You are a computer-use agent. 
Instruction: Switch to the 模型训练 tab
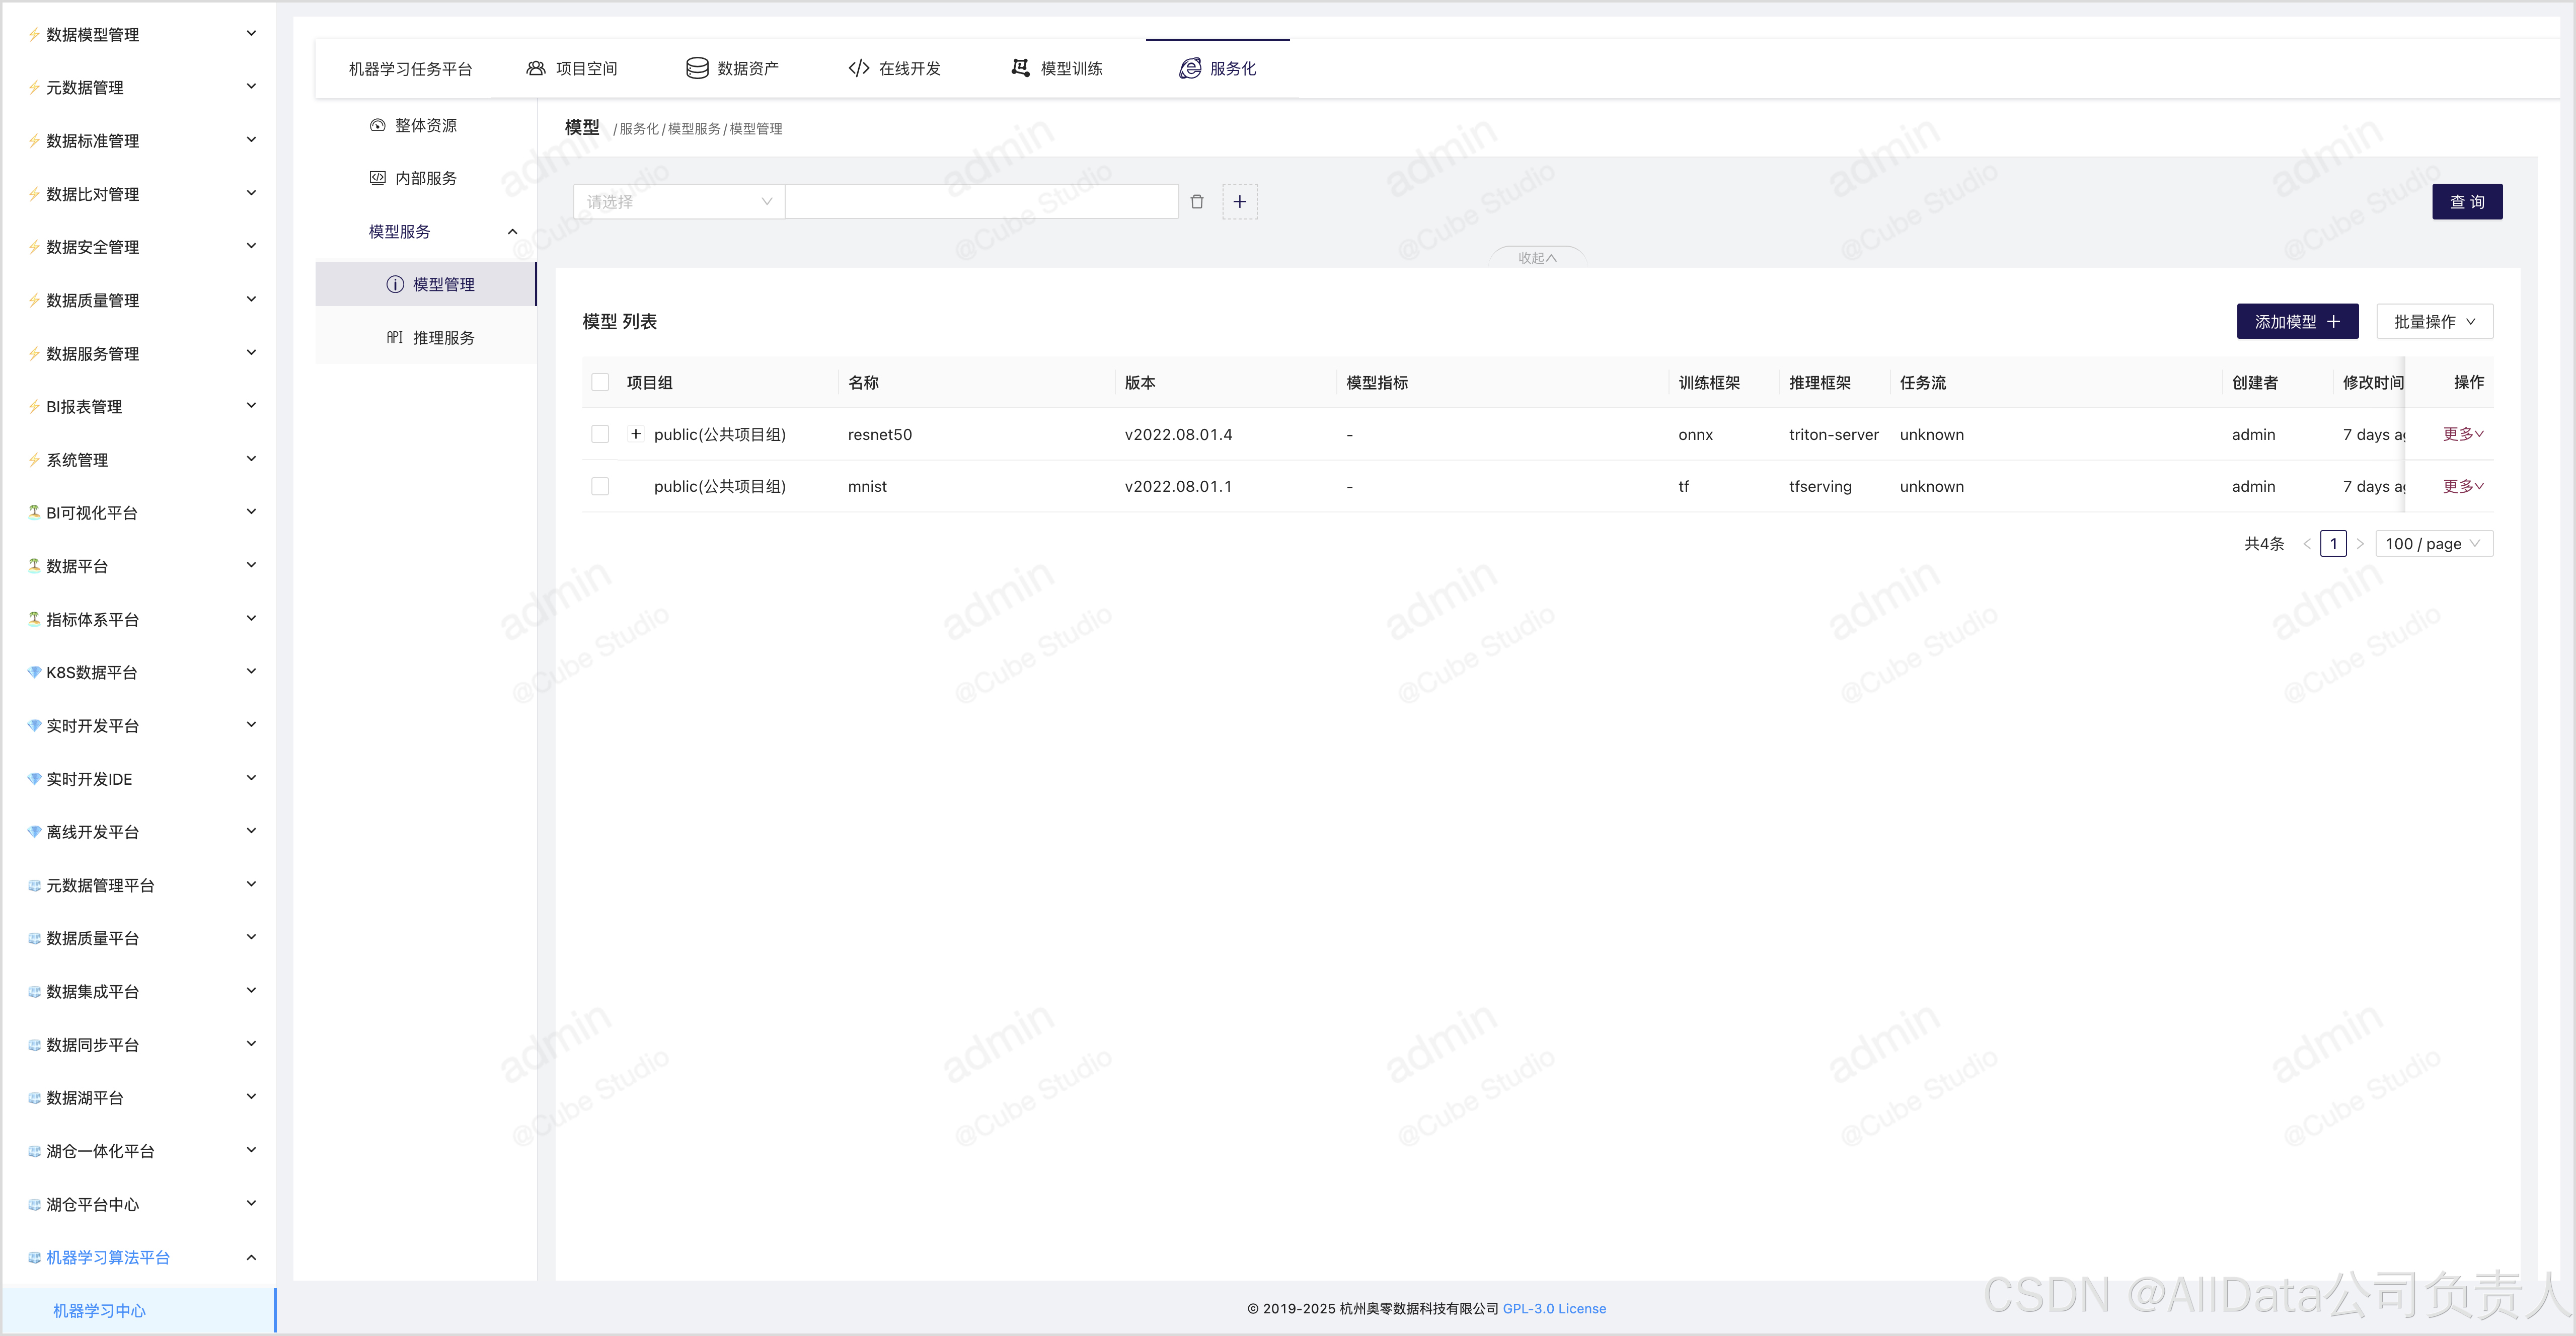(1057, 69)
